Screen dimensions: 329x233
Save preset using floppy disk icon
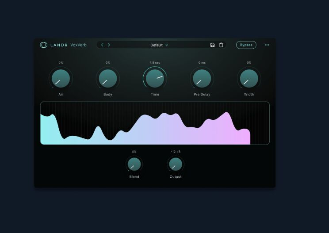212,45
